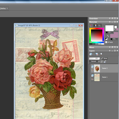Toggle auto-hide pin on Layers palette
The width and height of the screenshot is (119, 119).
[x=110, y=51]
